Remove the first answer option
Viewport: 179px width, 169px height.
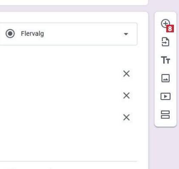click(126, 74)
